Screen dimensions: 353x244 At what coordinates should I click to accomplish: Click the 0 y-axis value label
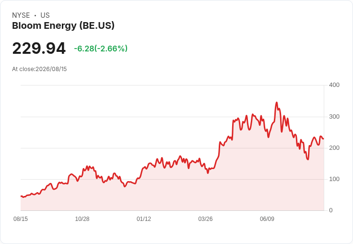tap(331, 210)
